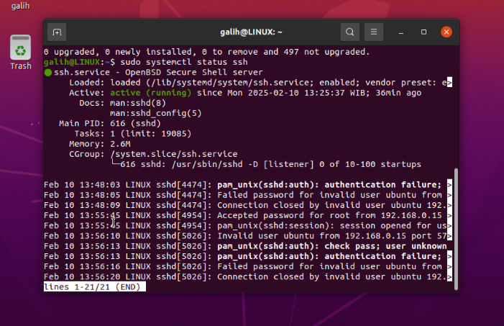The width and height of the screenshot is (504, 326).
Task: Click the truncation arrow on Loaded line
Action: pyautogui.click(x=449, y=83)
